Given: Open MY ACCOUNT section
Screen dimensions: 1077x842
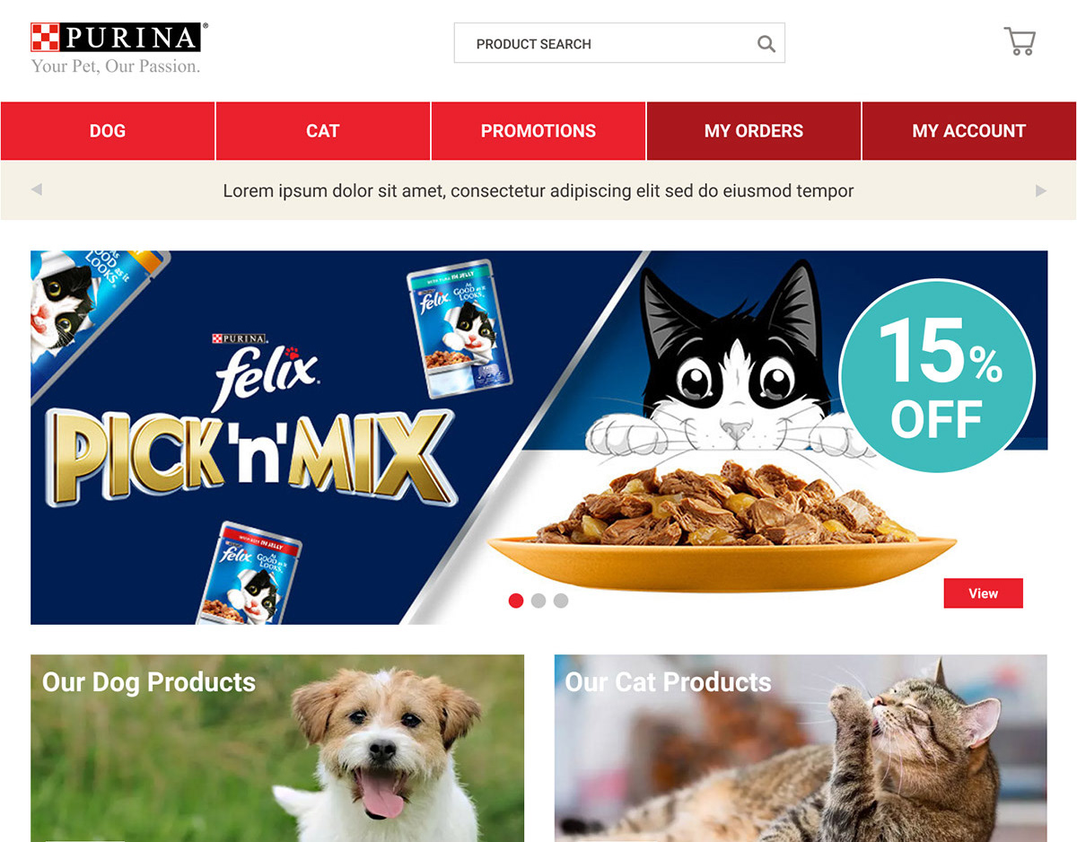Looking at the screenshot, I should pos(969,131).
